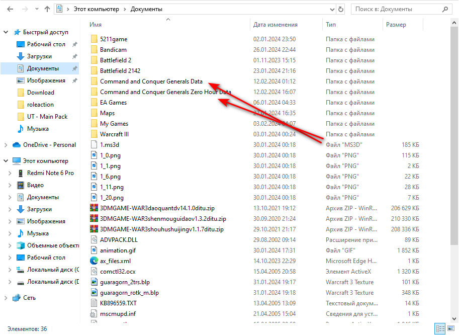Select the Warcraft III folder icon

click(94, 134)
